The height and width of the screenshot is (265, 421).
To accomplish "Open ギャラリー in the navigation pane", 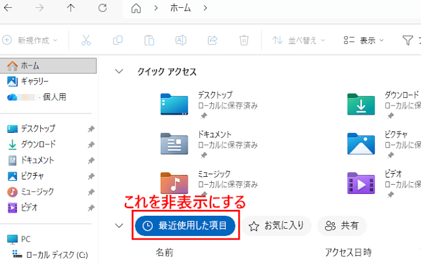I will click(28, 82).
